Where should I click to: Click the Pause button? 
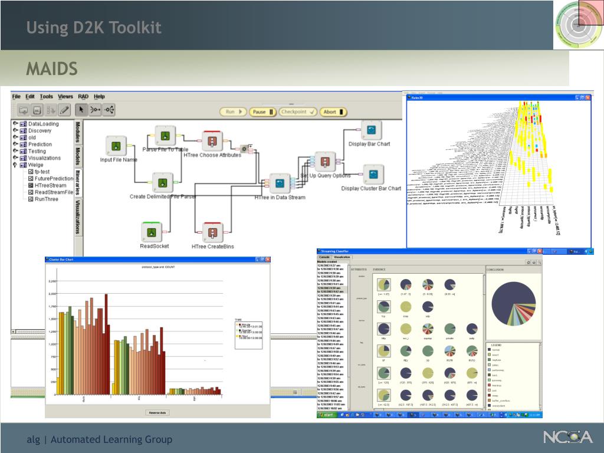click(x=262, y=111)
